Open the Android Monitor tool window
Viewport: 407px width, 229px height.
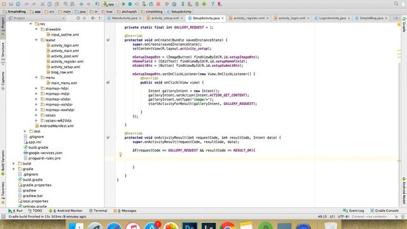[66, 211]
